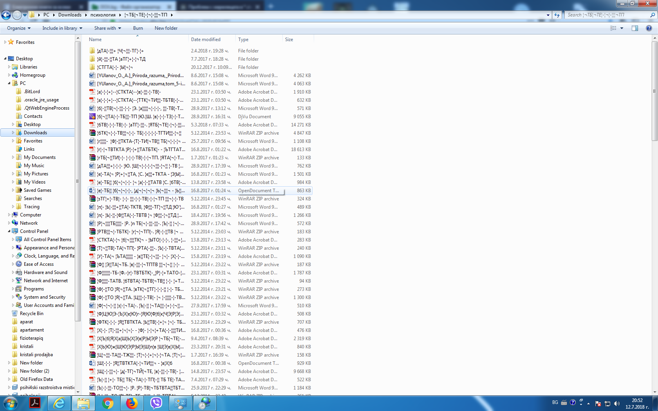Expand the Share with dropdown
This screenshot has width=658, height=411.
tap(107, 28)
